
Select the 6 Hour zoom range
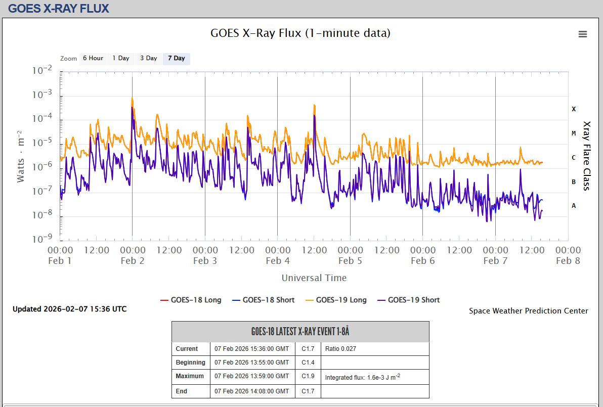click(93, 58)
